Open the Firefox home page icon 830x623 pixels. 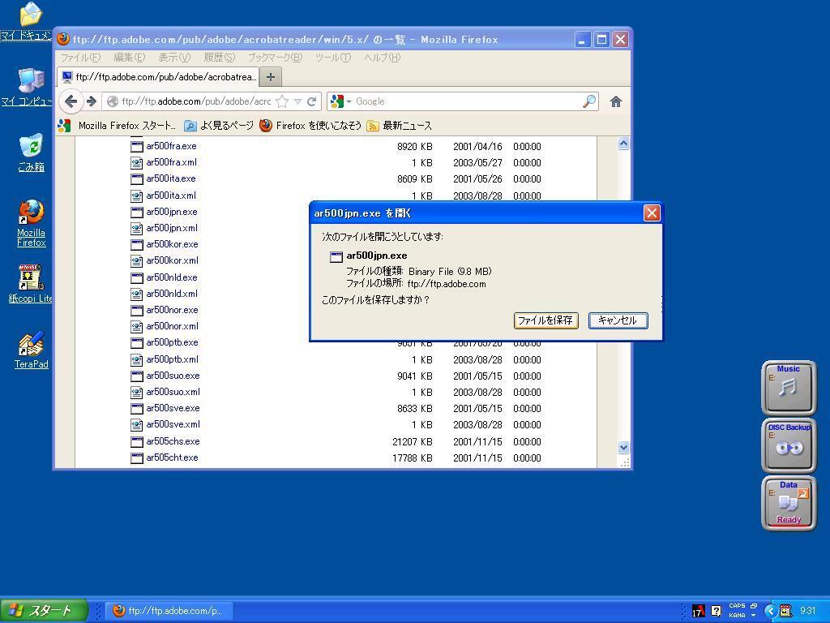pos(615,101)
